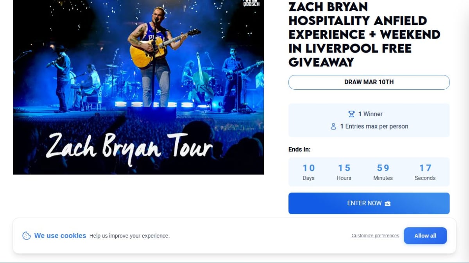
Task: Select the DRAW MAR 10TH pill
Action: pyautogui.click(x=369, y=82)
